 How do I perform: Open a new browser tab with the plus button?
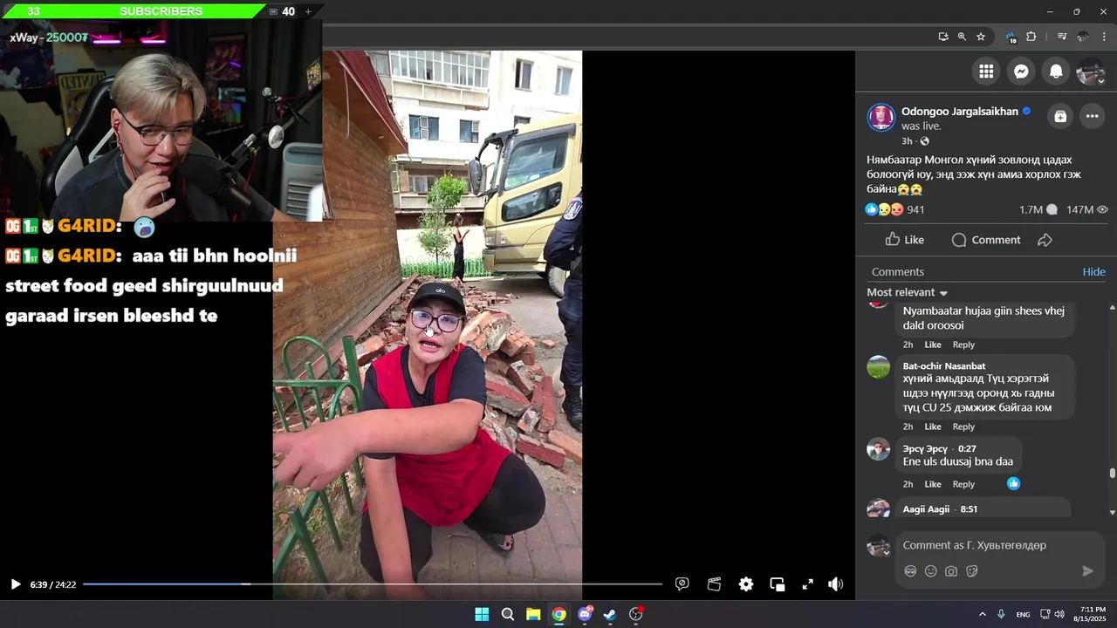pyautogui.click(x=307, y=11)
